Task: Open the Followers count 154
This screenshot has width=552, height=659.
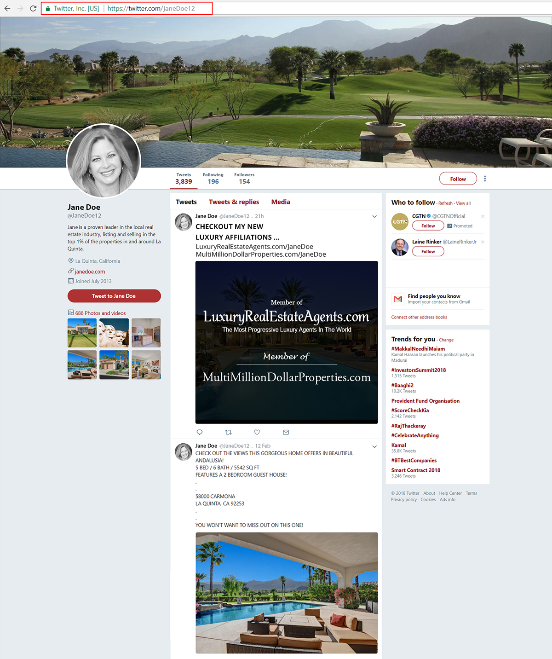Action: (244, 179)
